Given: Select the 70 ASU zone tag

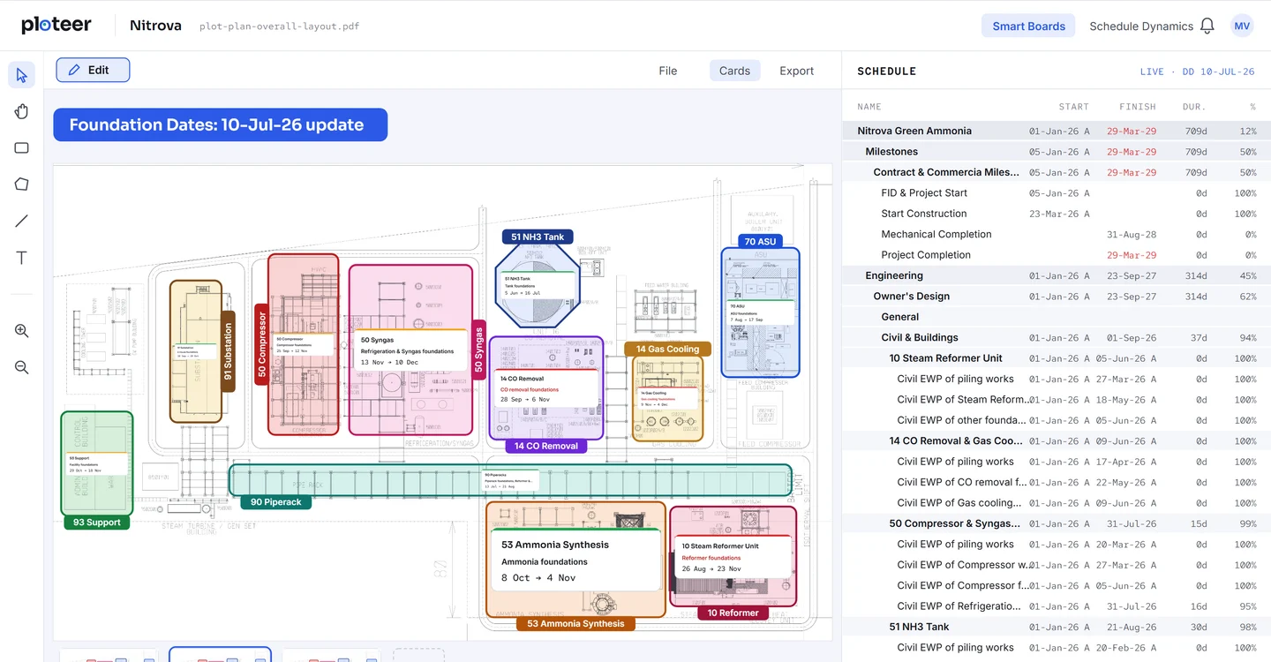Looking at the screenshot, I should (x=760, y=241).
